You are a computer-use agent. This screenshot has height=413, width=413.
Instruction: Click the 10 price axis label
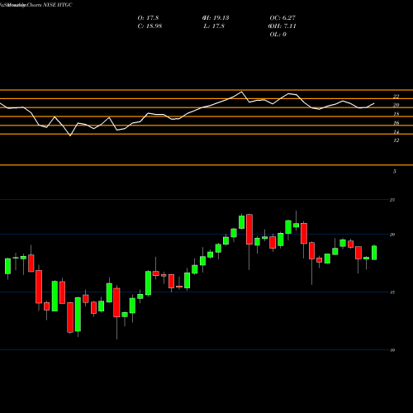click(392, 350)
